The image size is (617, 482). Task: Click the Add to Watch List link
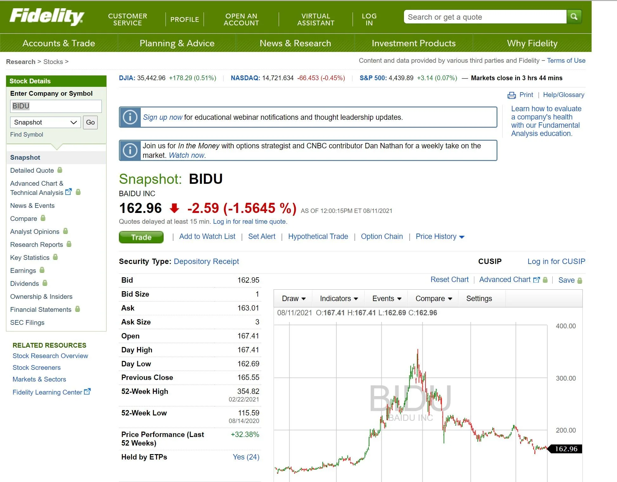tap(207, 237)
